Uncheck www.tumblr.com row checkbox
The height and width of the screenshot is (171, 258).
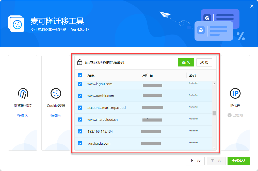80,96
